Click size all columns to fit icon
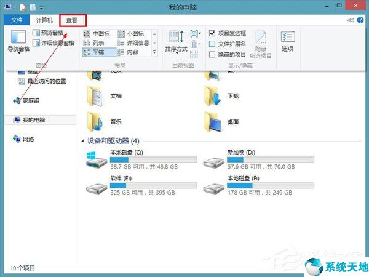The image size is (369, 277). [x=194, y=54]
